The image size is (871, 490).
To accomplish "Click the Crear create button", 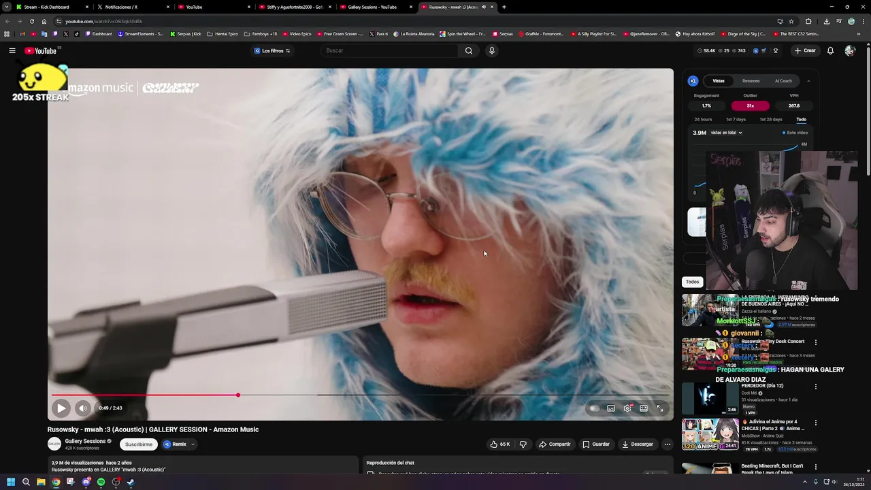I will click(805, 50).
